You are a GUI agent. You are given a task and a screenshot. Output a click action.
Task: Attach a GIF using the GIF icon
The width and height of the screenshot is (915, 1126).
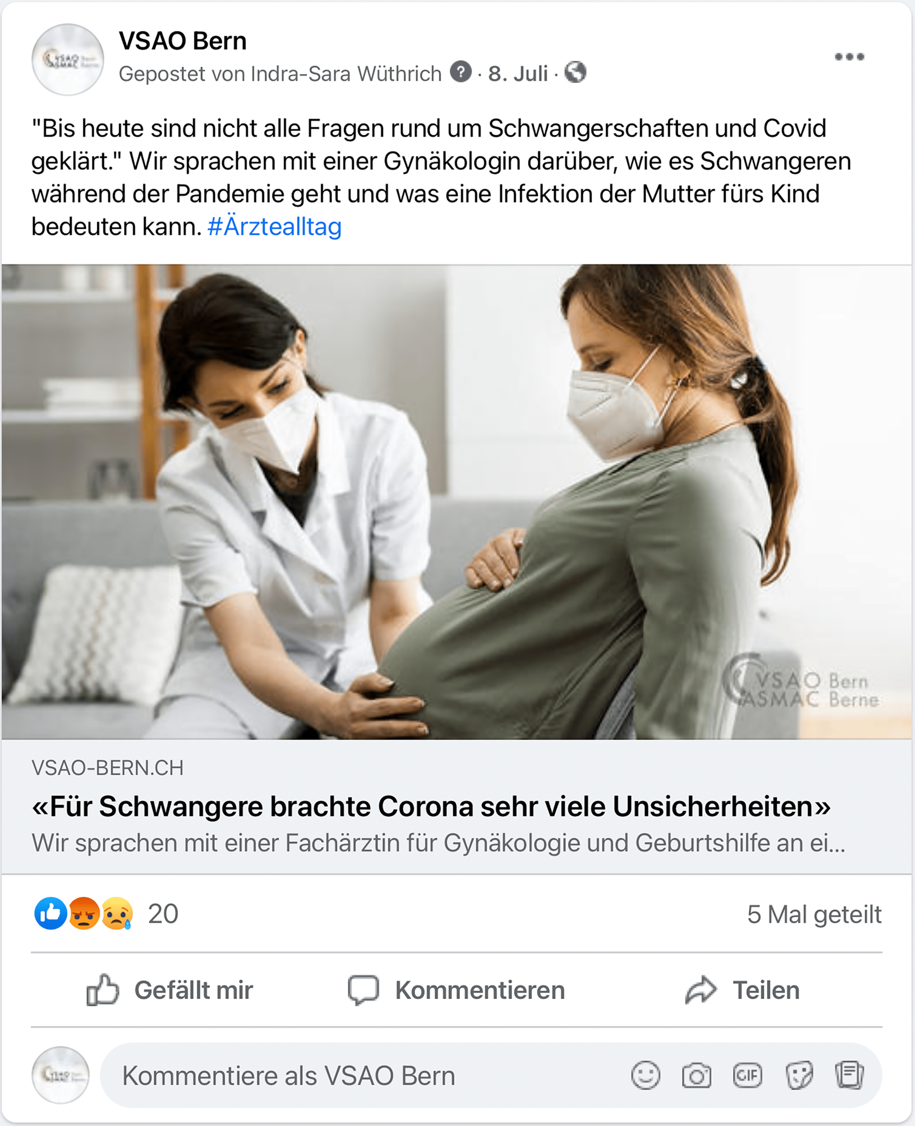tap(747, 1075)
